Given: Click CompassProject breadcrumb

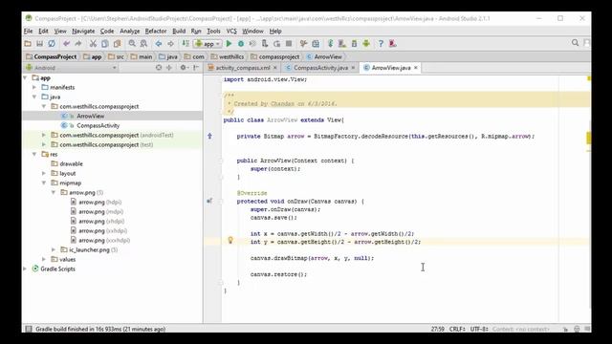Looking at the screenshot, I should click(x=52, y=57).
